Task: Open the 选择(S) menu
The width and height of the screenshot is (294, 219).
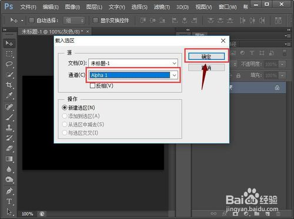Action: click(139, 7)
